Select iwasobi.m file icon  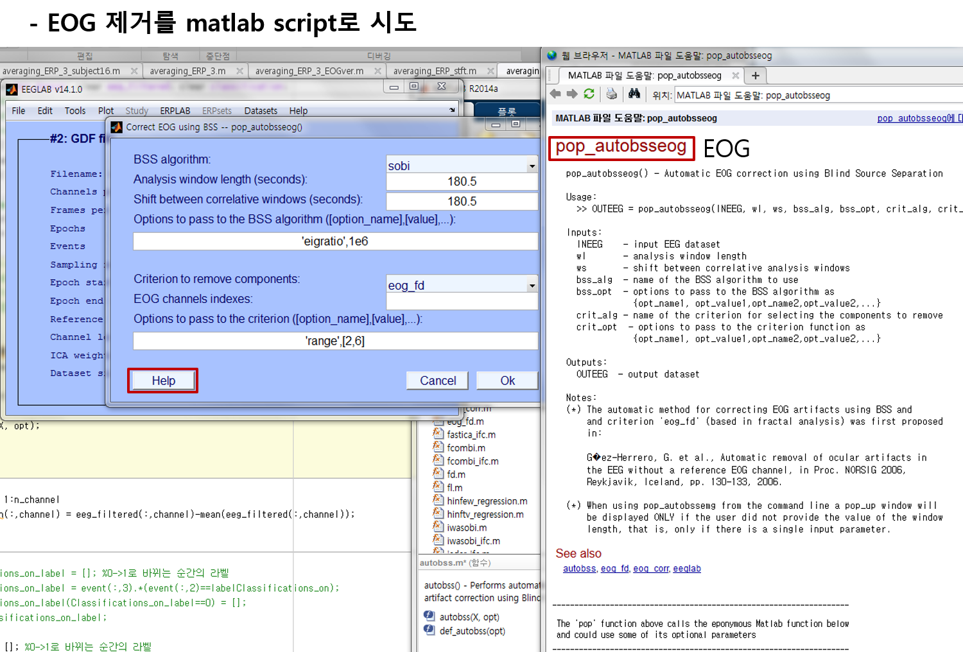[x=438, y=527]
